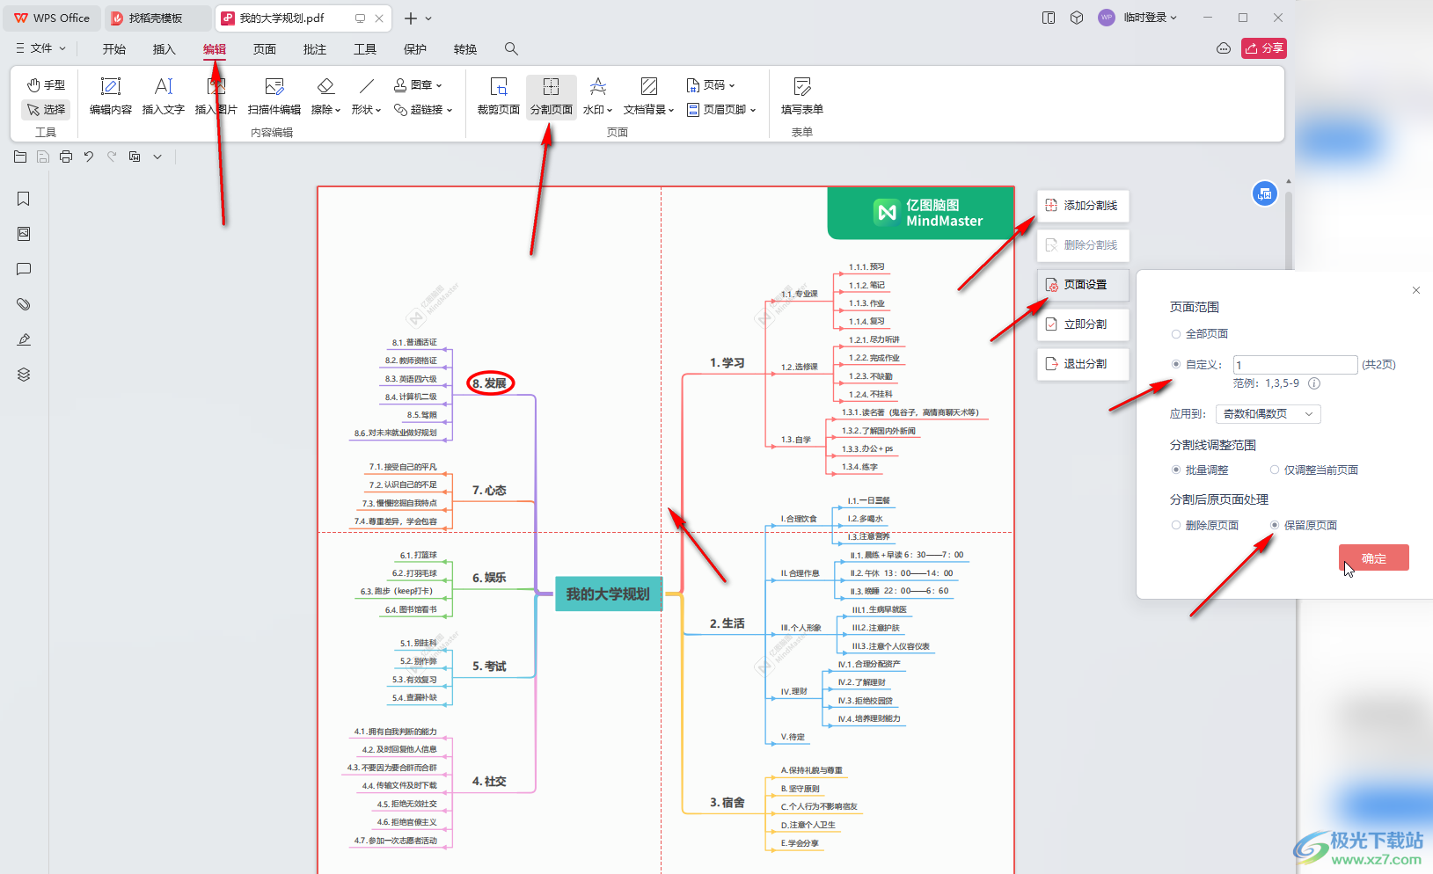Switch to the 保护 (Protect) tab

pos(415,49)
